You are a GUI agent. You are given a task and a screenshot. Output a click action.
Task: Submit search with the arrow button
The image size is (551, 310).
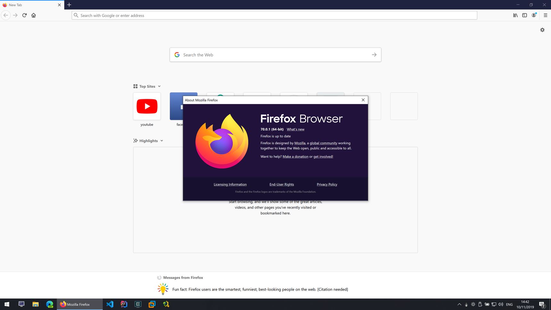[x=374, y=55]
